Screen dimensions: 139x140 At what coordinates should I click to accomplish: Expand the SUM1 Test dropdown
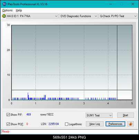click(x=99, y=115)
